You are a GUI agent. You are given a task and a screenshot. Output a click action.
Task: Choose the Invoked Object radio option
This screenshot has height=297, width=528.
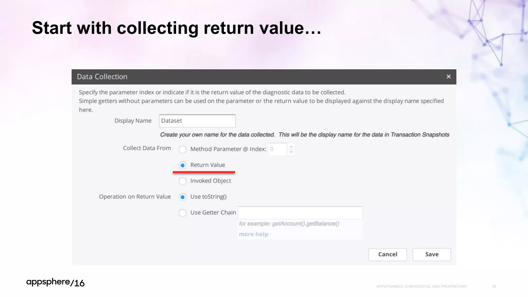click(183, 181)
